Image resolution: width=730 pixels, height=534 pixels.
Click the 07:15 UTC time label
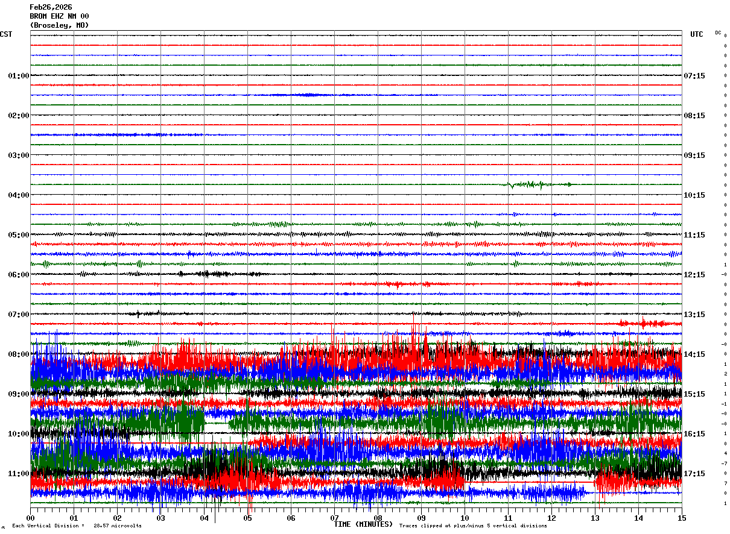(694, 76)
